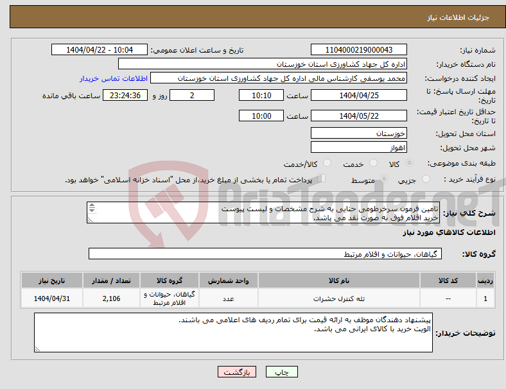Click the response deadline date 1404/04/25
506x389 pixels.
359,96
